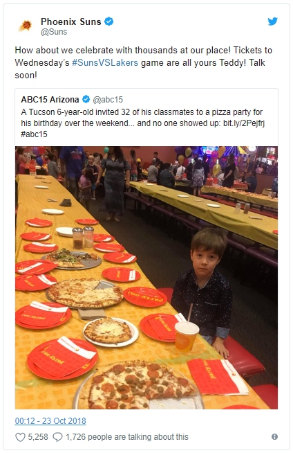This screenshot has width=293, height=453.
Task: Open the tweet info icon
Action: pos(274,437)
